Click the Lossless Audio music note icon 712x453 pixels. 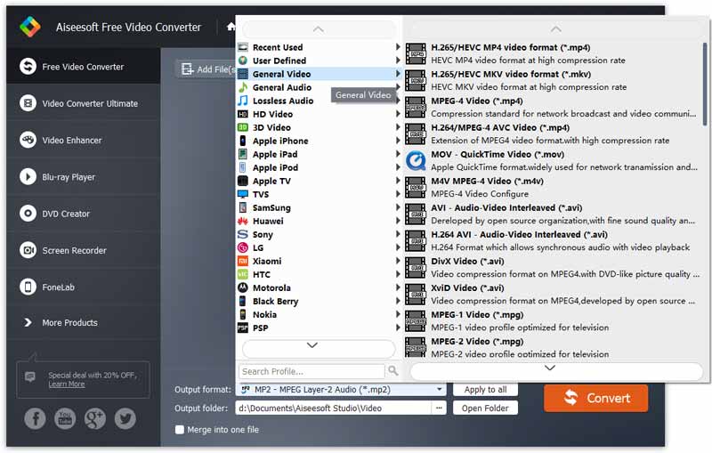pos(243,101)
